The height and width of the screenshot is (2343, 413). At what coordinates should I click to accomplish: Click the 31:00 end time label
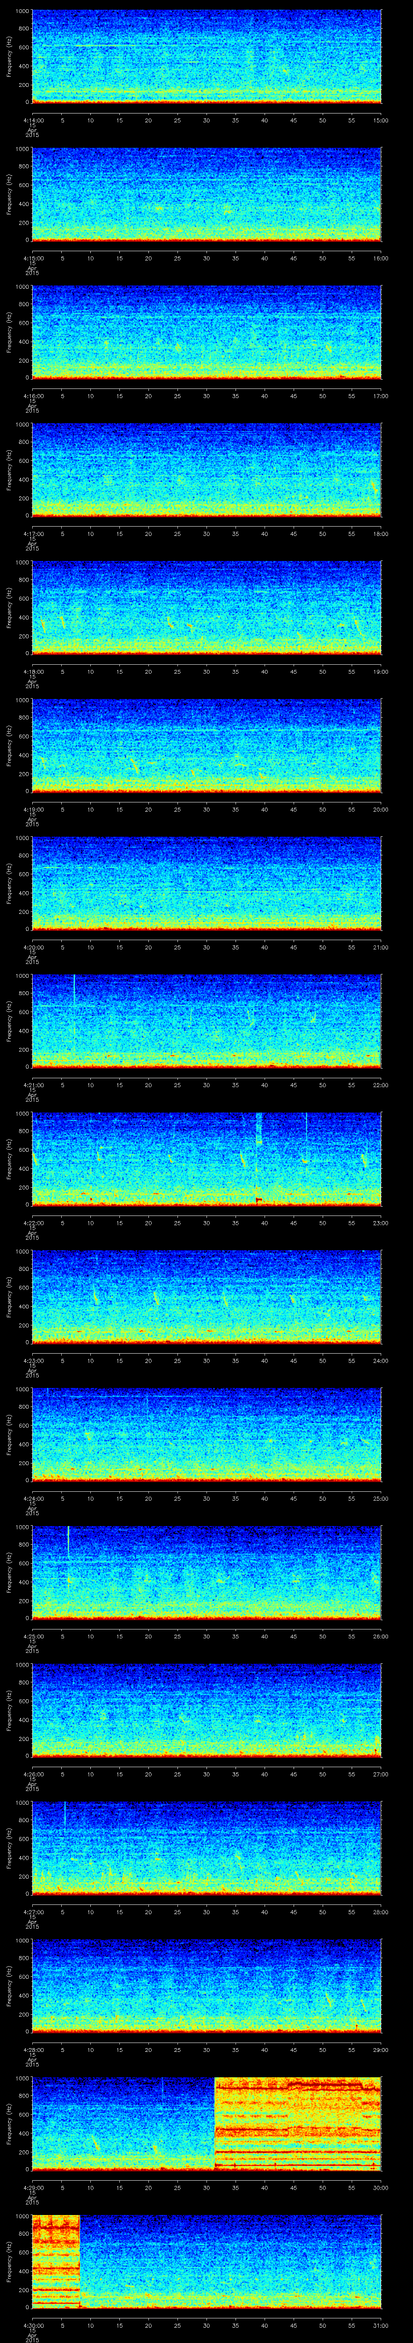(380, 2325)
